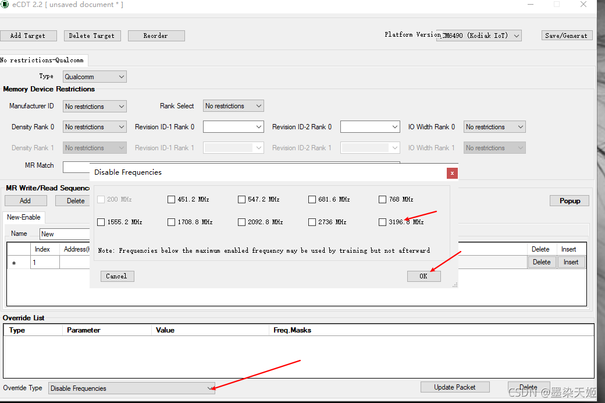The image size is (605, 403).
Task: Check the 2092.8 MHz checkbox
Action: [241, 222]
